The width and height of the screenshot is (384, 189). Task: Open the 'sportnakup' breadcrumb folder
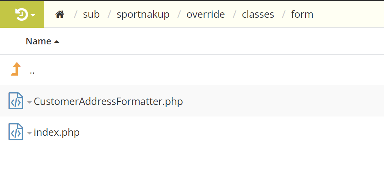tap(143, 15)
